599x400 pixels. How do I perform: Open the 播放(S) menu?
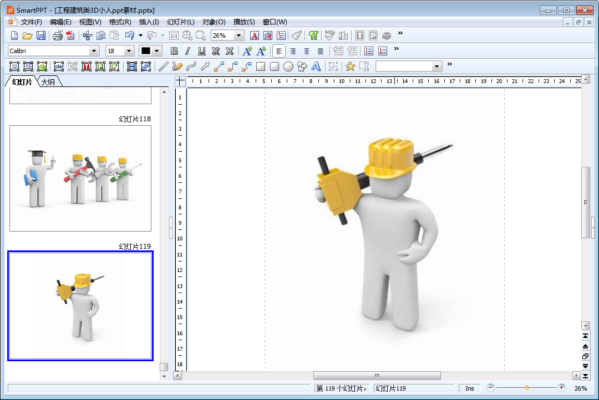tap(244, 22)
